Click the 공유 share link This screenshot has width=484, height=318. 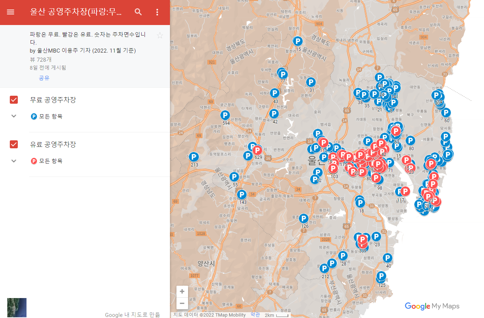44,78
